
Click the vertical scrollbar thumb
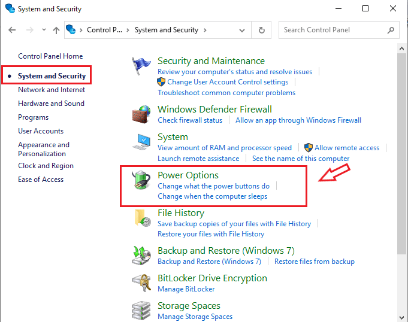[401, 154]
